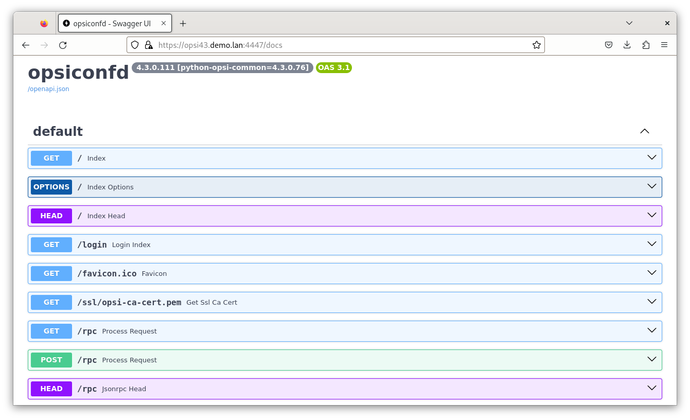The width and height of the screenshot is (690, 420).
Task: Close the opsiconfd - Swagger UI tab
Action: point(164,23)
